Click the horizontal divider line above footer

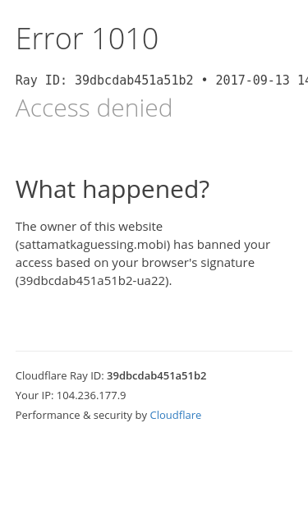[154, 351]
